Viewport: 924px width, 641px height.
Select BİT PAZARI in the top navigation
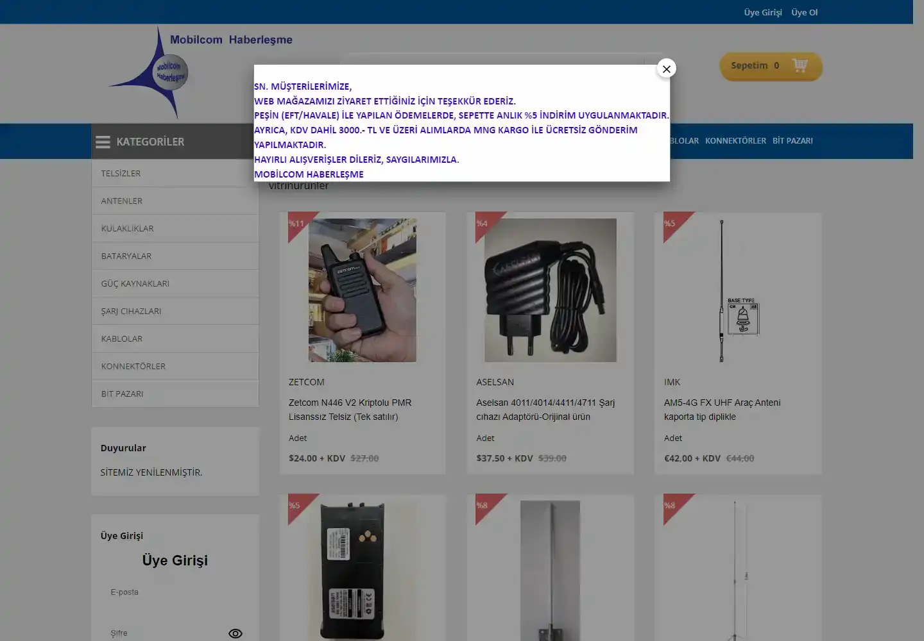(x=792, y=140)
